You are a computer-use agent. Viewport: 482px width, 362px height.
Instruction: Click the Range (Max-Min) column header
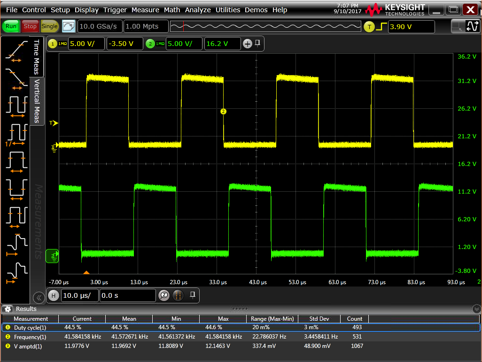coord(272,319)
